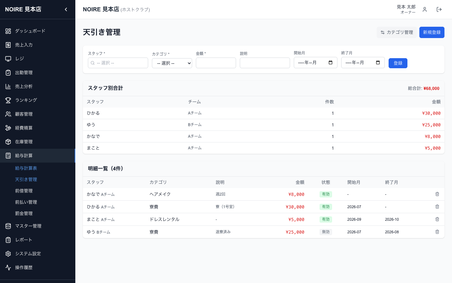
Task: Focus the 説明 input field
Action: coord(265,63)
